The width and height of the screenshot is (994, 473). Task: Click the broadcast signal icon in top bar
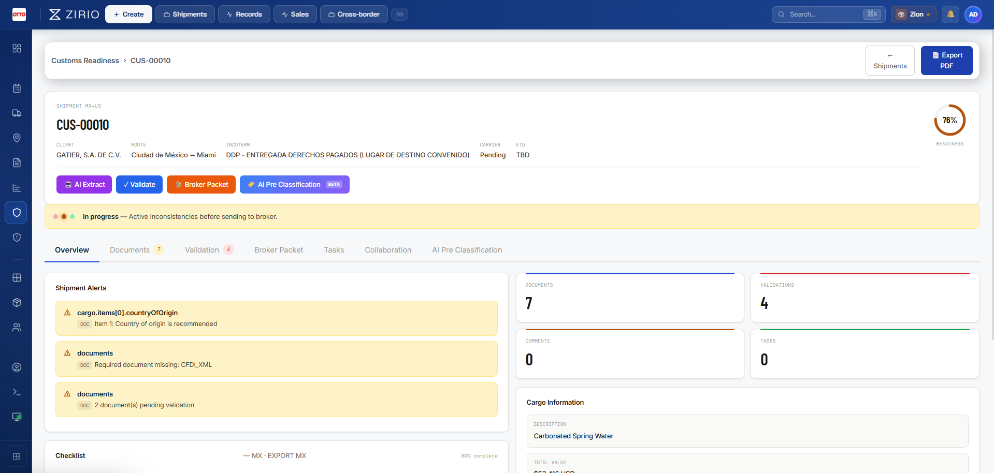(x=399, y=14)
